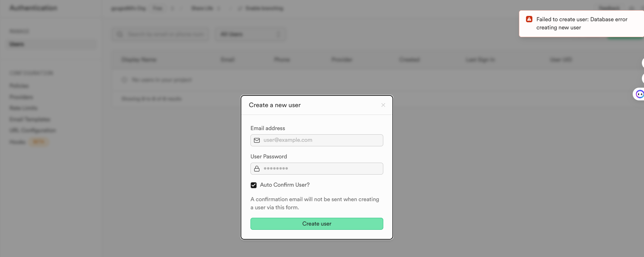
Task: Click the search magnifier icon in users search
Action: [120, 34]
